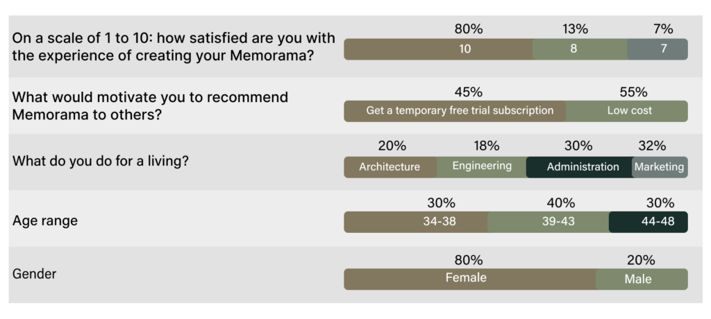Click the 39-43 age range segment
The width and height of the screenshot is (711, 319).
[x=548, y=222]
